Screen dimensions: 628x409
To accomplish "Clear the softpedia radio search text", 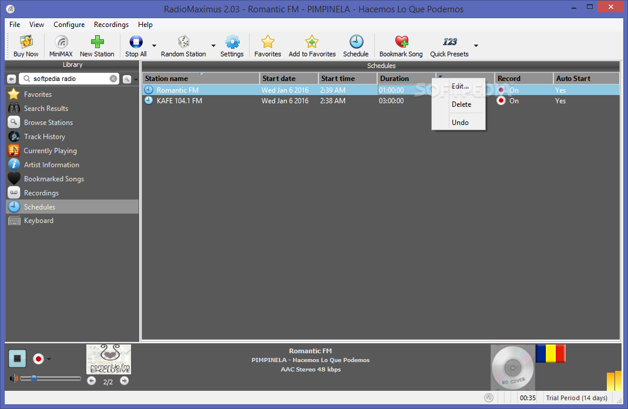I will point(113,79).
